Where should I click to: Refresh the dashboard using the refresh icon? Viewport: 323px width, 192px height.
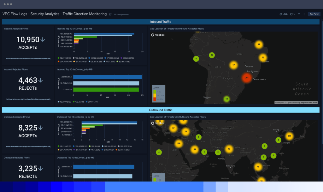point(291,14)
